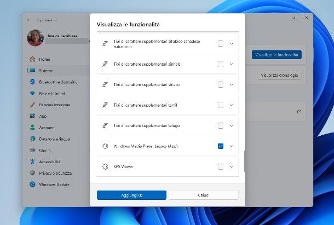Screen dimensions: 334x225
Task: Expand the sinhala fonts entry chevron
Action: tap(232, 64)
